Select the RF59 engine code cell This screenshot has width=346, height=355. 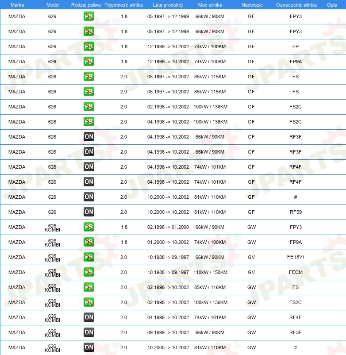pyautogui.click(x=296, y=212)
